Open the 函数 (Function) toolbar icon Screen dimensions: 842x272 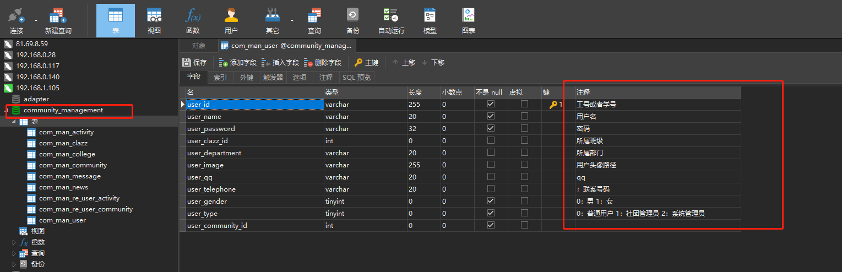pyautogui.click(x=193, y=21)
